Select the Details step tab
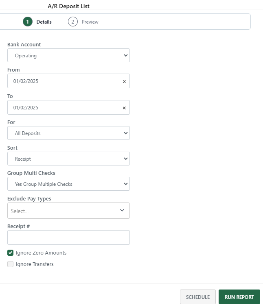 (44, 22)
